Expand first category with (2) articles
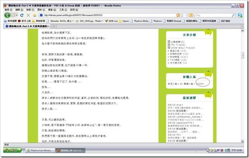The width and height of the screenshot is (249, 158). tap(169, 42)
